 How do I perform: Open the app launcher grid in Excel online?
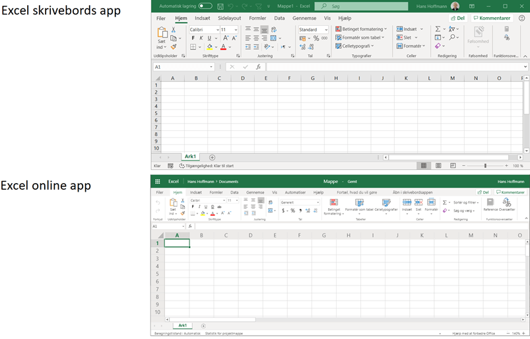point(158,181)
